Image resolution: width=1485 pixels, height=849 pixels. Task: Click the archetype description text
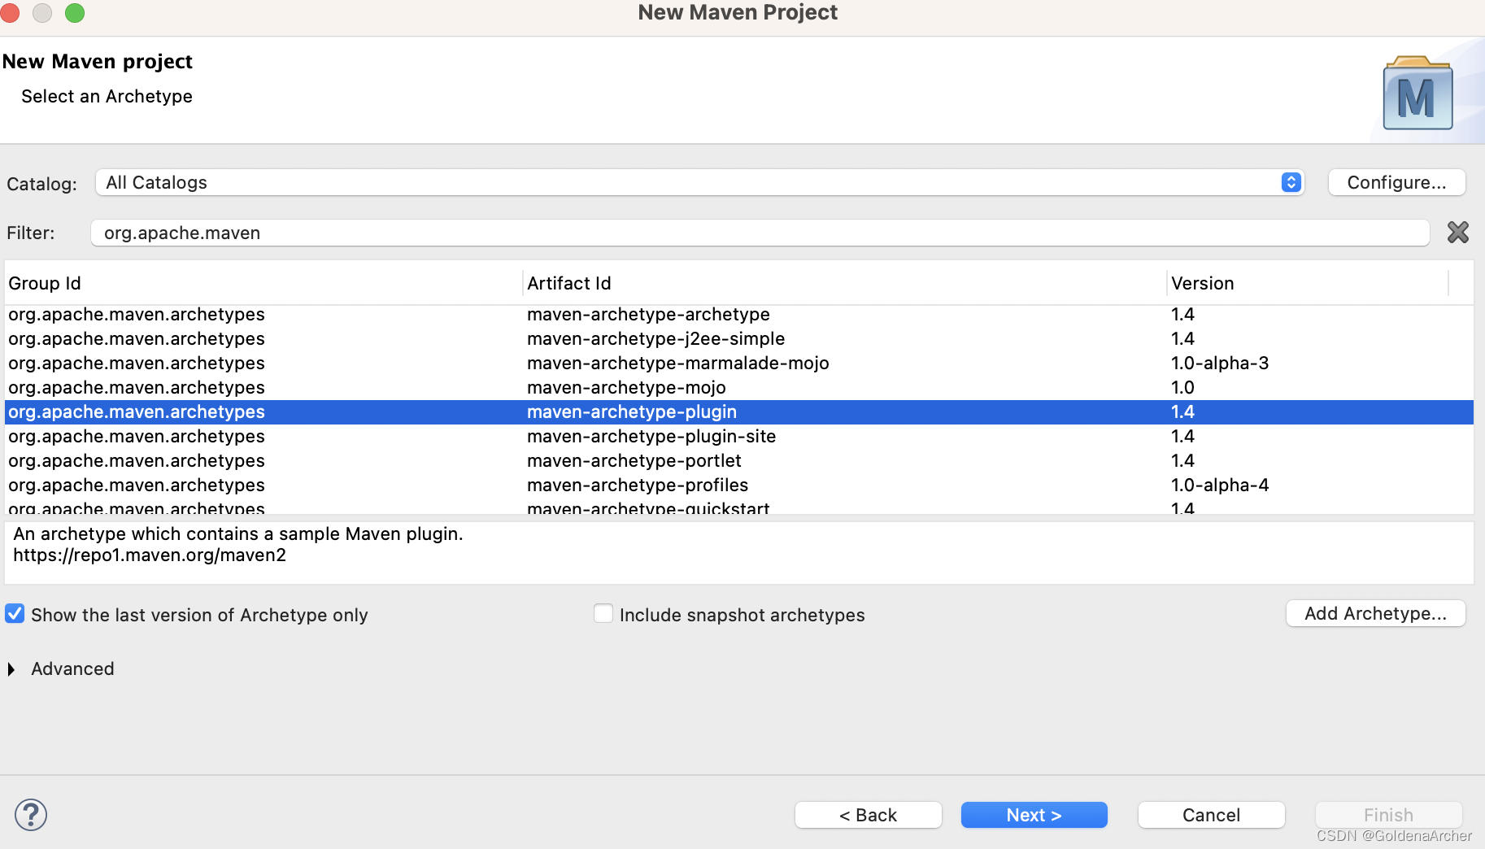(x=238, y=534)
